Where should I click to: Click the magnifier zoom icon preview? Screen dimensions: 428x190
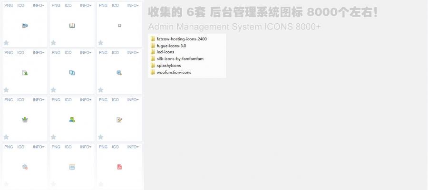[119, 73]
